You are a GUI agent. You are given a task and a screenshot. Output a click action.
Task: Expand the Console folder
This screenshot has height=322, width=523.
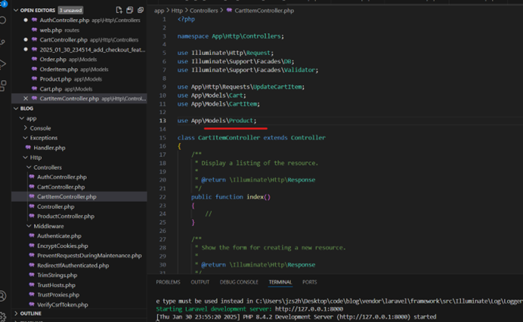click(x=40, y=128)
